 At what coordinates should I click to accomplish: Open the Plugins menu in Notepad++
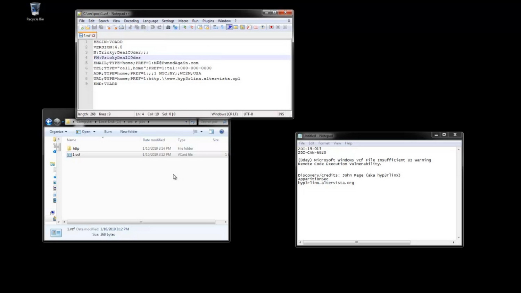click(x=208, y=21)
